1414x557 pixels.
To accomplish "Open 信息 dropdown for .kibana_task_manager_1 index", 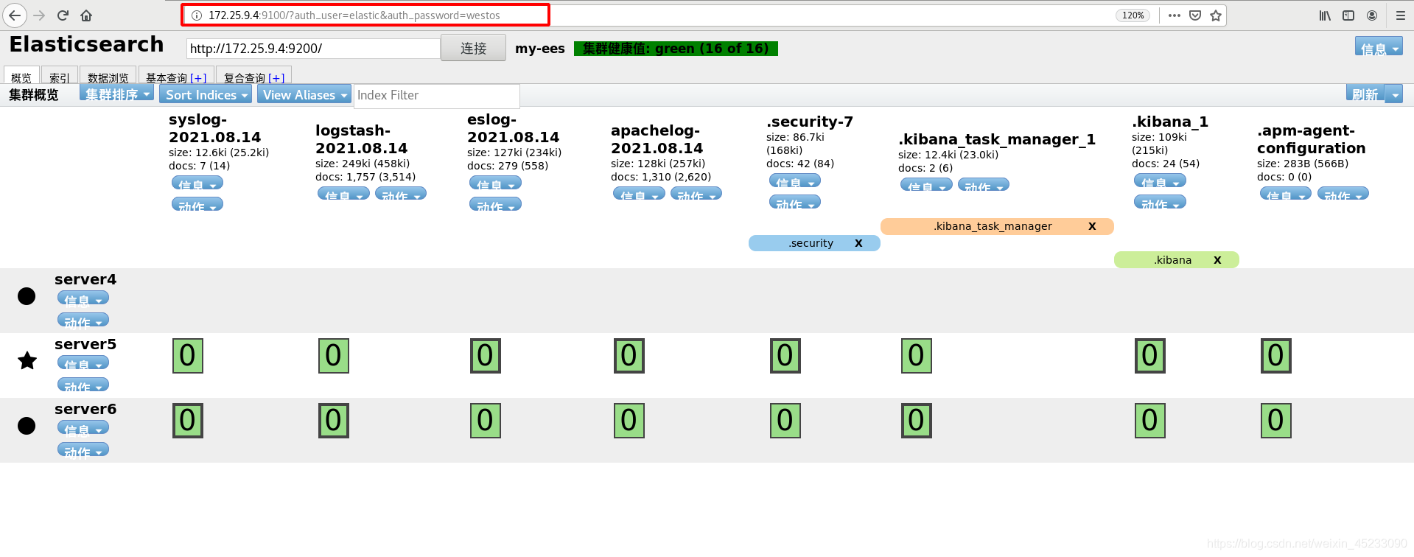I will 926,186.
